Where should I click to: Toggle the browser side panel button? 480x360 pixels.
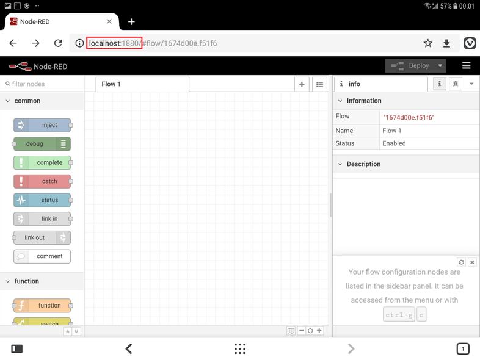17,349
